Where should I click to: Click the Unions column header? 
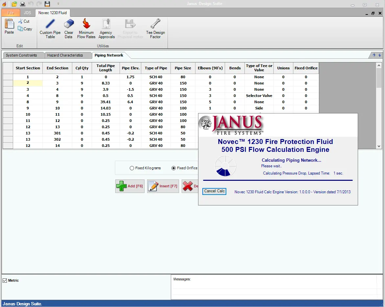(x=283, y=68)
